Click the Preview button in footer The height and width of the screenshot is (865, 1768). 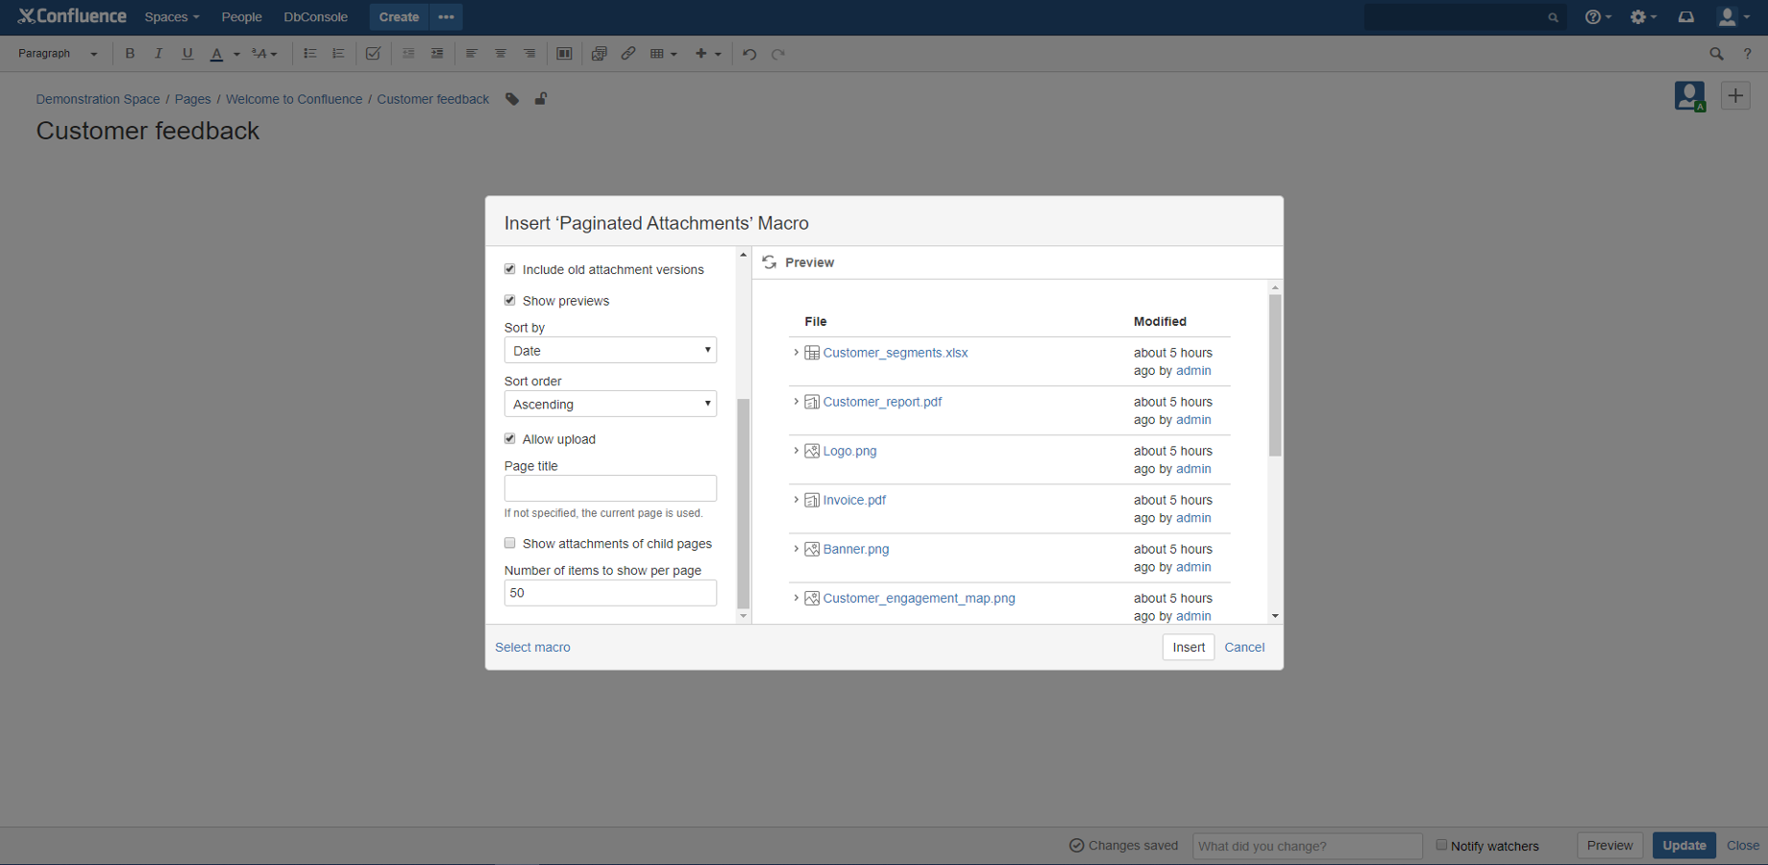coord(1609,845)
